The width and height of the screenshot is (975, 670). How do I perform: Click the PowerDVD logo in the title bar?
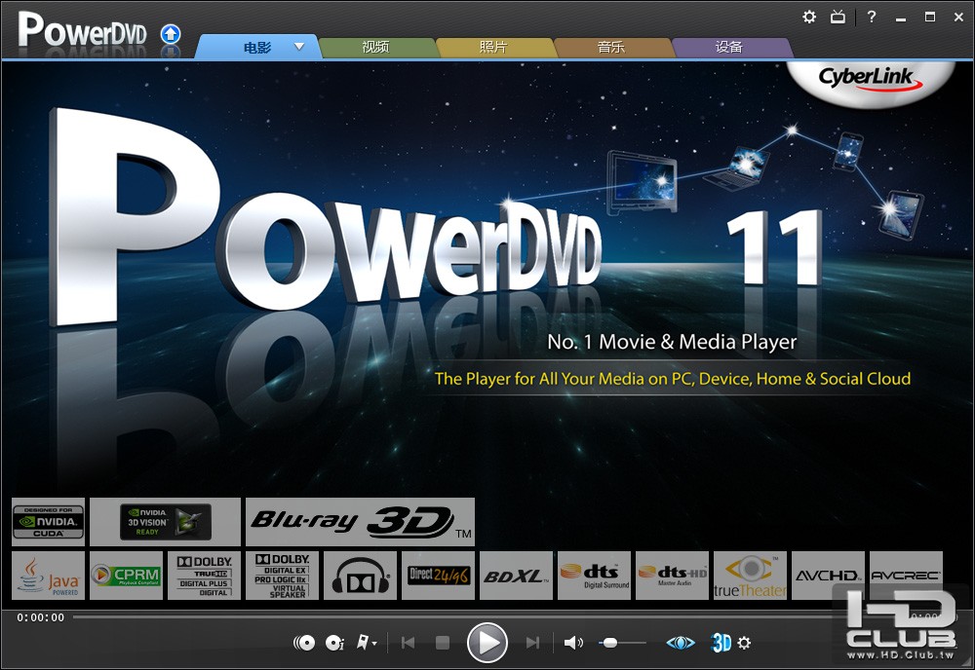(82, 29)
